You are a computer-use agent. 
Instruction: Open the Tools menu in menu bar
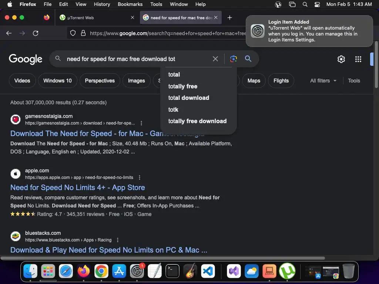point(156,4)
